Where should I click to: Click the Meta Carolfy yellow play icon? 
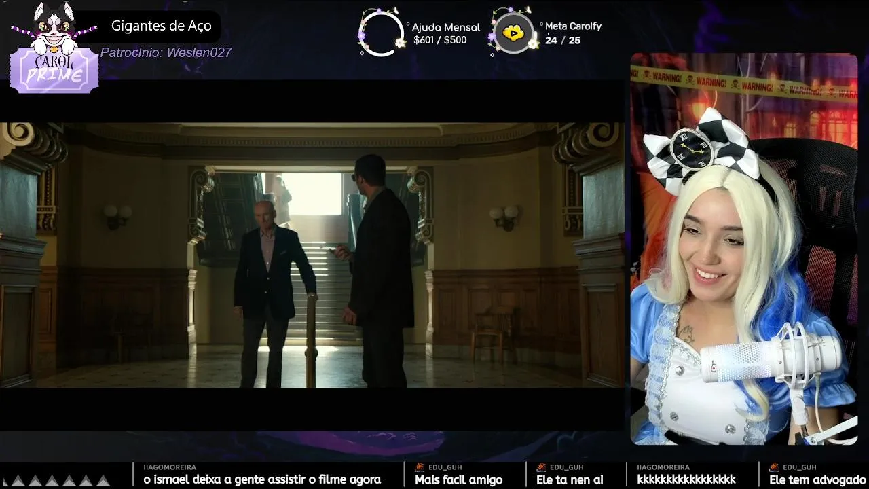coord(513,33)
